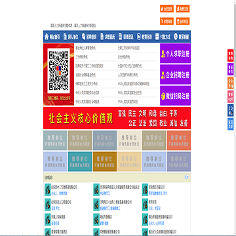Click the red 社会主义核心价值观 banner

click(117, 118)
